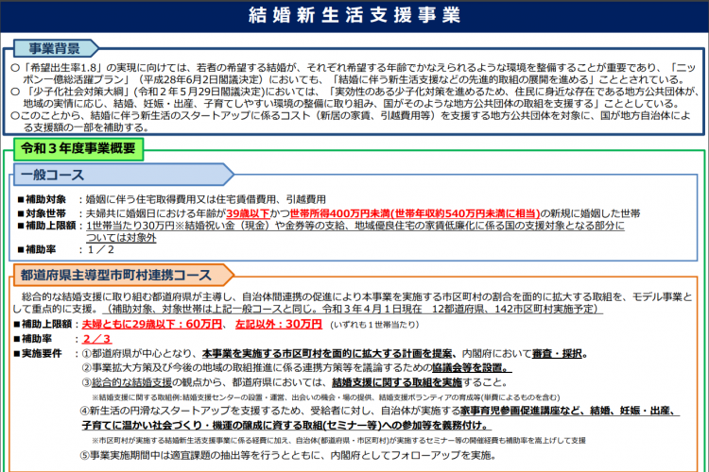Select the green 令和３年度事業概要 label
This screenshot has height=472, width=709.
pyautogui.click(x=79, y=147)
